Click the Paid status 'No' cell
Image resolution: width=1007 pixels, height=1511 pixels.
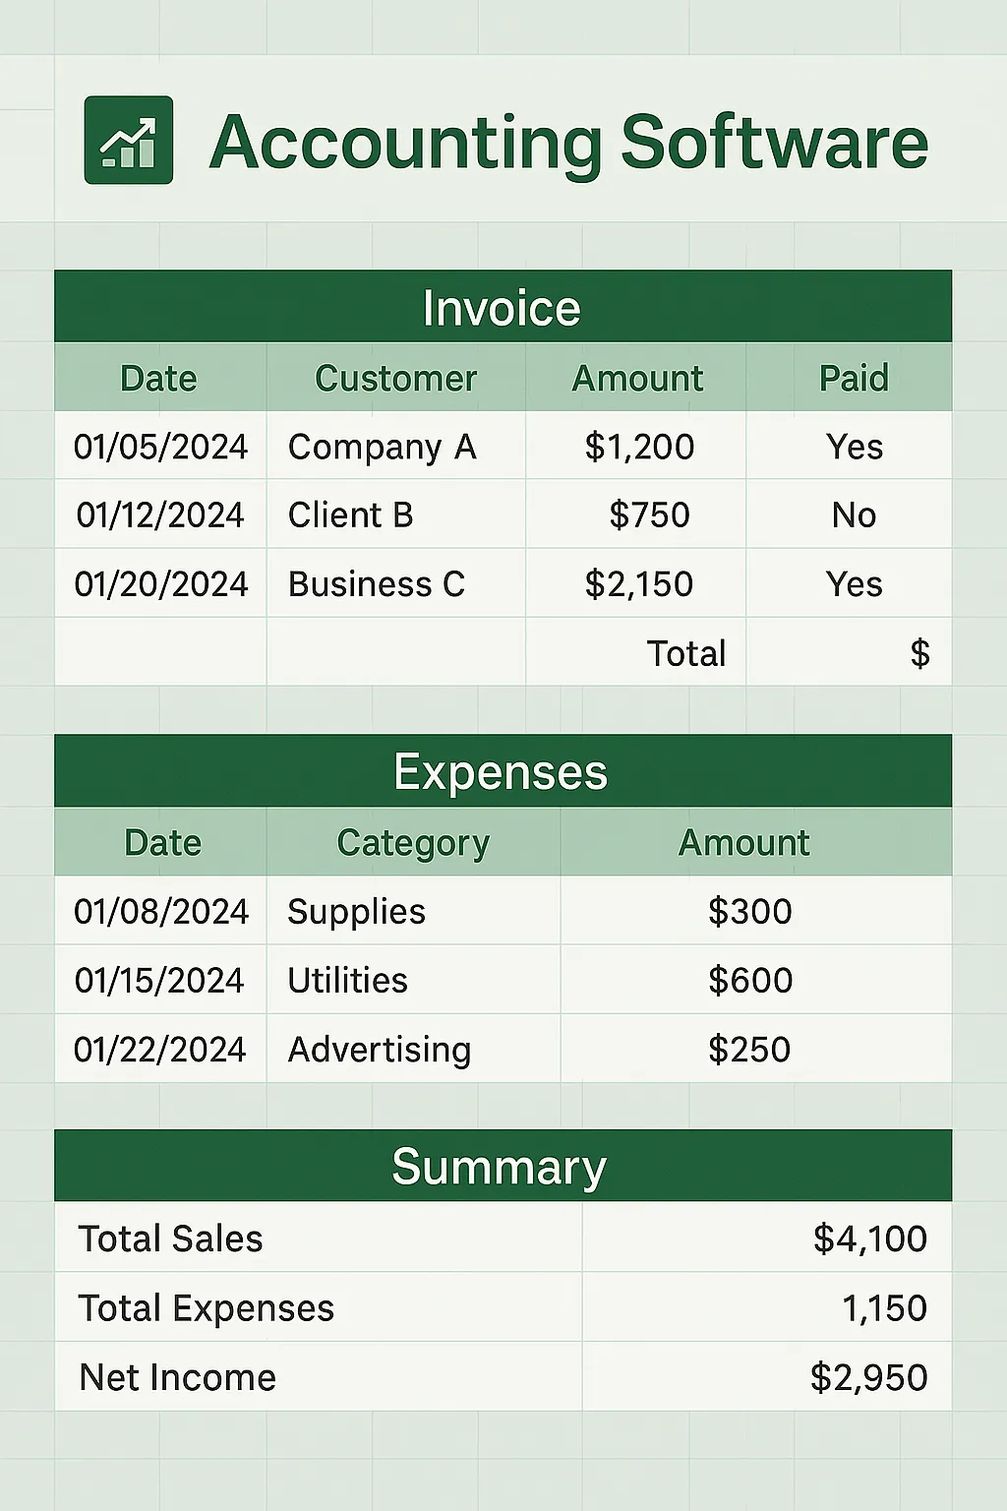click(x=850, y=514)
